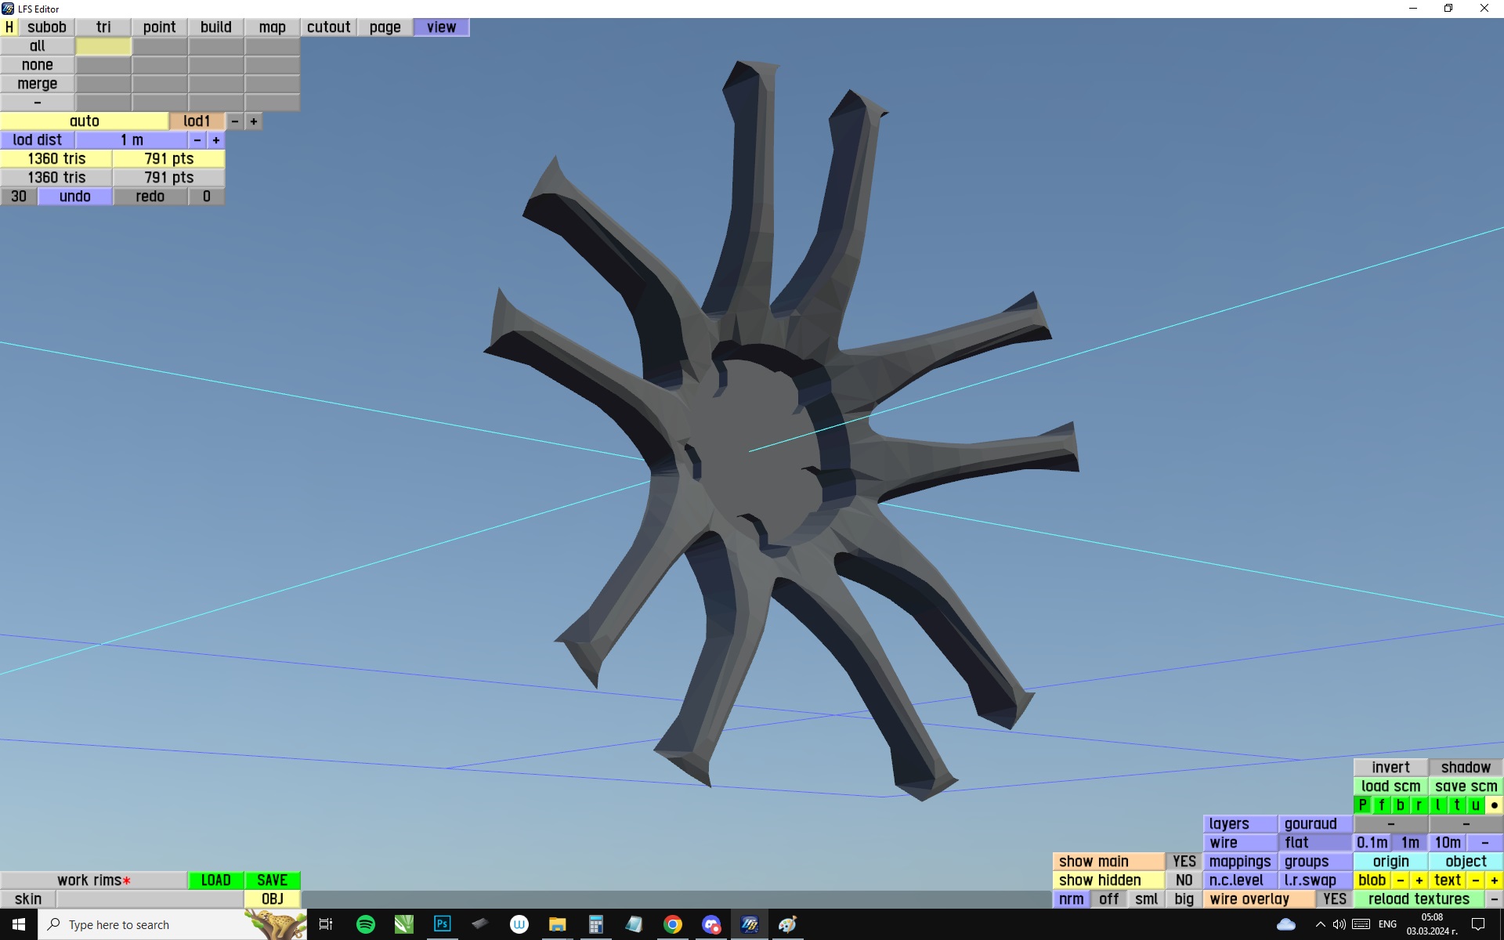1504x940 pixels.
Task: Decrease lod dist with minus button
Action: click(x=197, y=140)
